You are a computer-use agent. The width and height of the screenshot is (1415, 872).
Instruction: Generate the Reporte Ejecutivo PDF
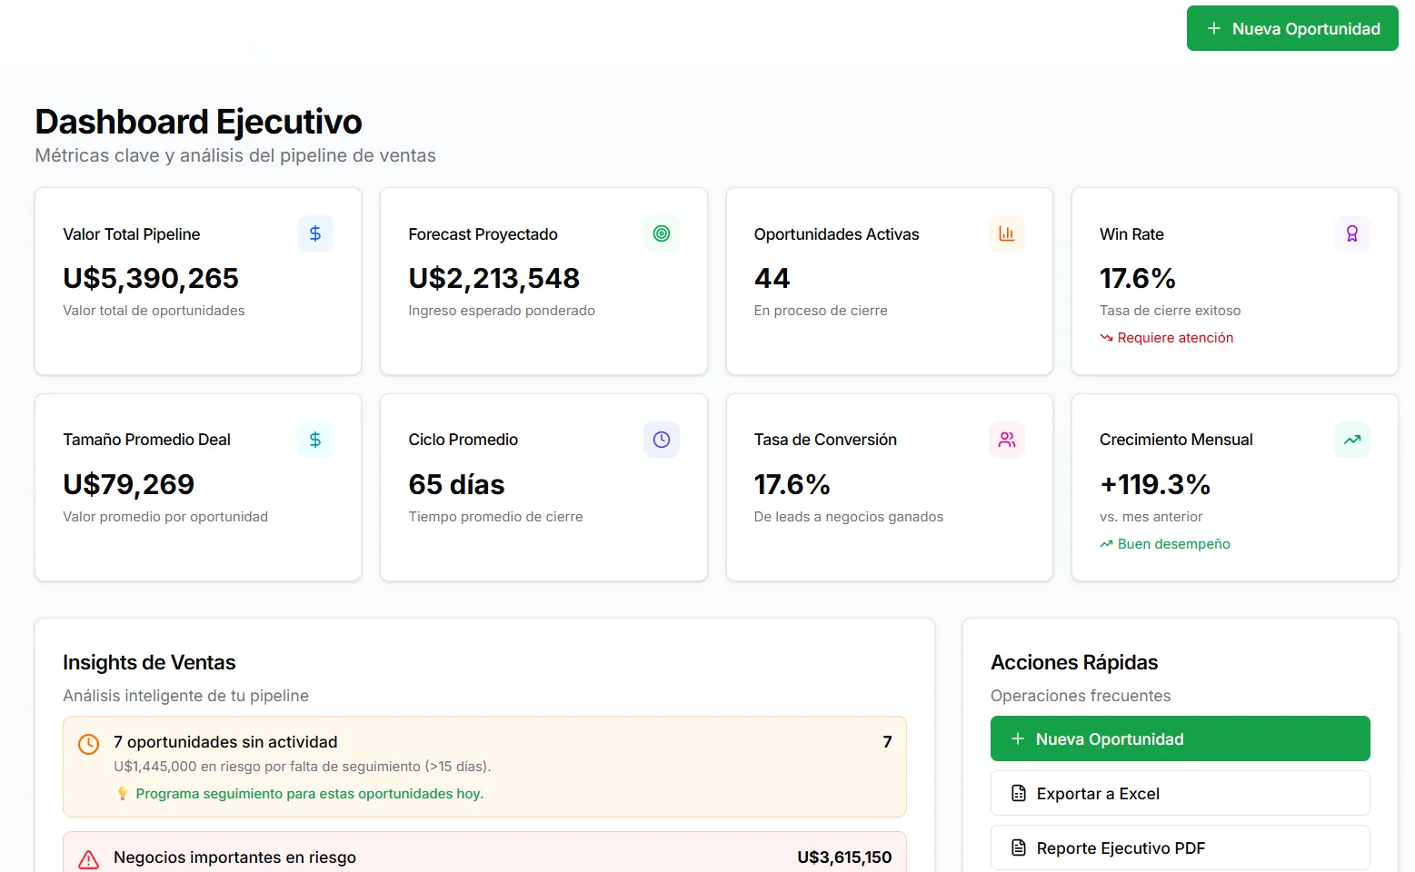tap(1181, 847)
